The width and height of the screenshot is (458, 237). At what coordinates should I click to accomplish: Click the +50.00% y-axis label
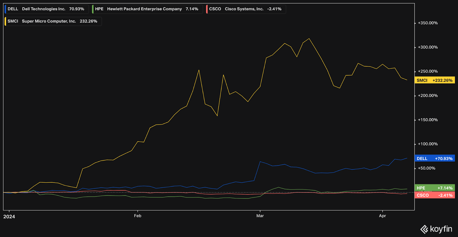(x=427, y=168)
